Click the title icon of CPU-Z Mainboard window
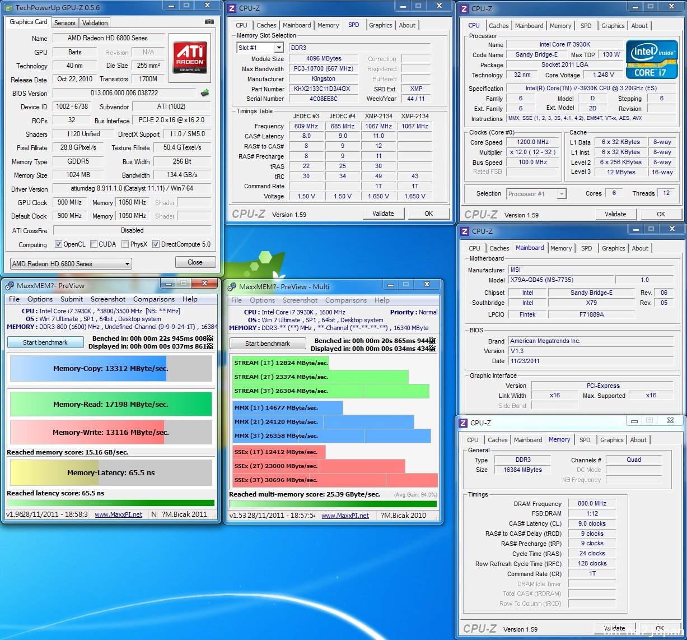 click(x=464, y=231)
